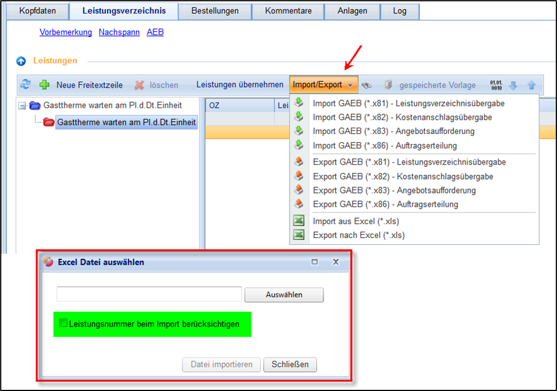Move item down with blue down arrow
Viewport: 557px width, 391px height.
point(513,85)
